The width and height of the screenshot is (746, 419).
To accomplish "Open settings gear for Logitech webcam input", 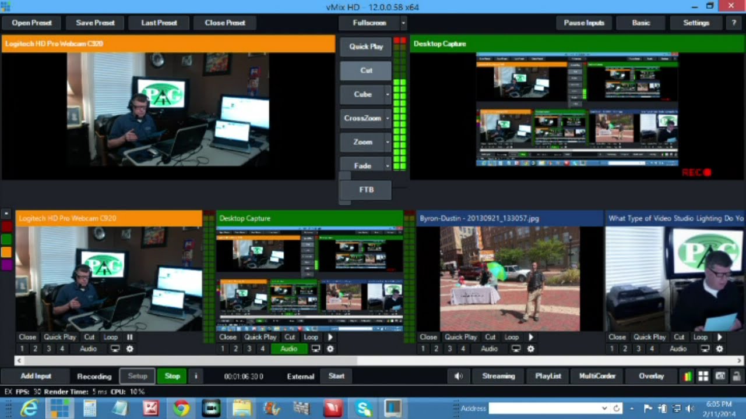I will pyautogui.click(x=130, y=349).
